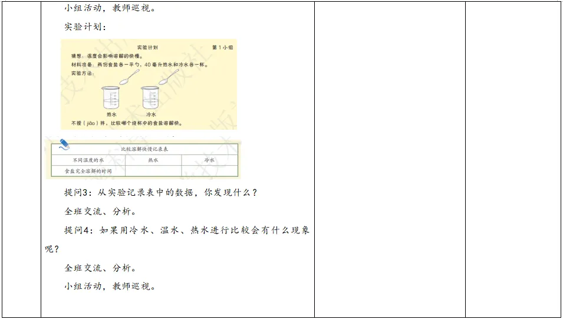
Task: Click the '食盐完全溶解的时间' table cell
Action: [x=88, y=171]
